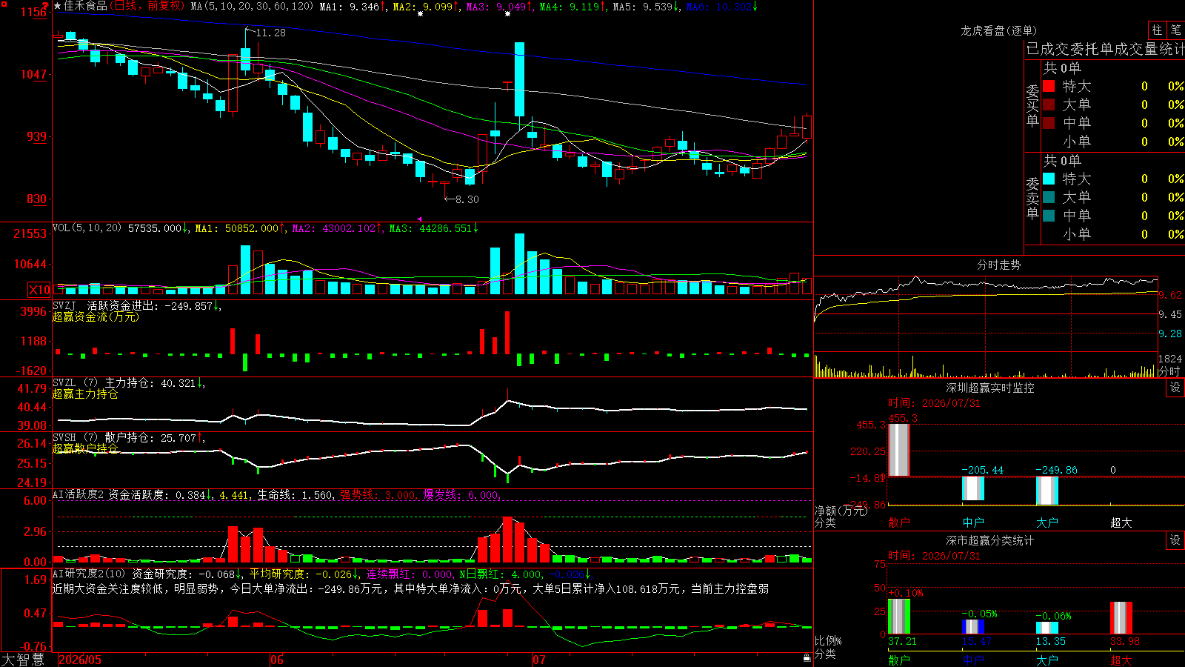Click the 超大 label in 深圳超赢实时监控
The height and width of the screenshot is (667, 1185).
click(1121, 522)
